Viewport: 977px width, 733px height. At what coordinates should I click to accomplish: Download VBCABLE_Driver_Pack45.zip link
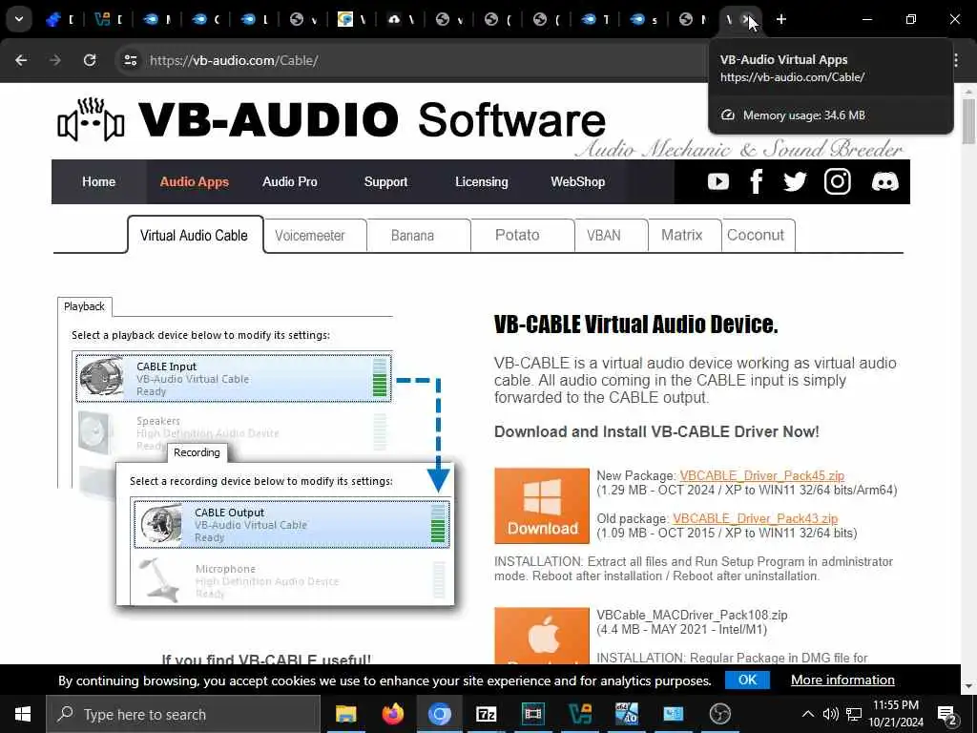point(761,475)
